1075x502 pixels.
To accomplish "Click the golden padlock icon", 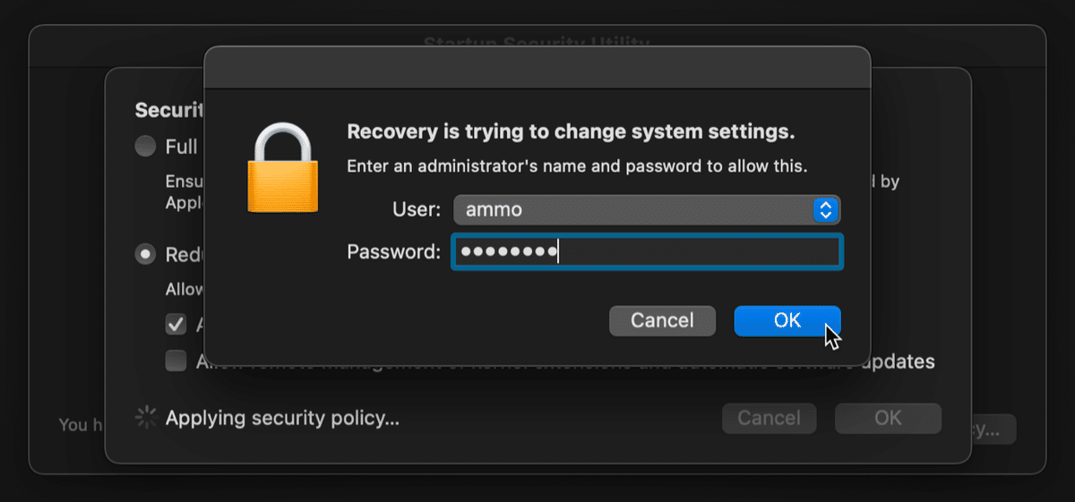I will (282, 168).
